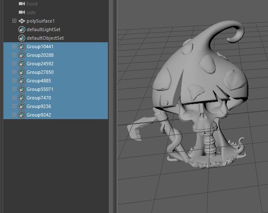Expand the Group4885 set

pos(15,80)
